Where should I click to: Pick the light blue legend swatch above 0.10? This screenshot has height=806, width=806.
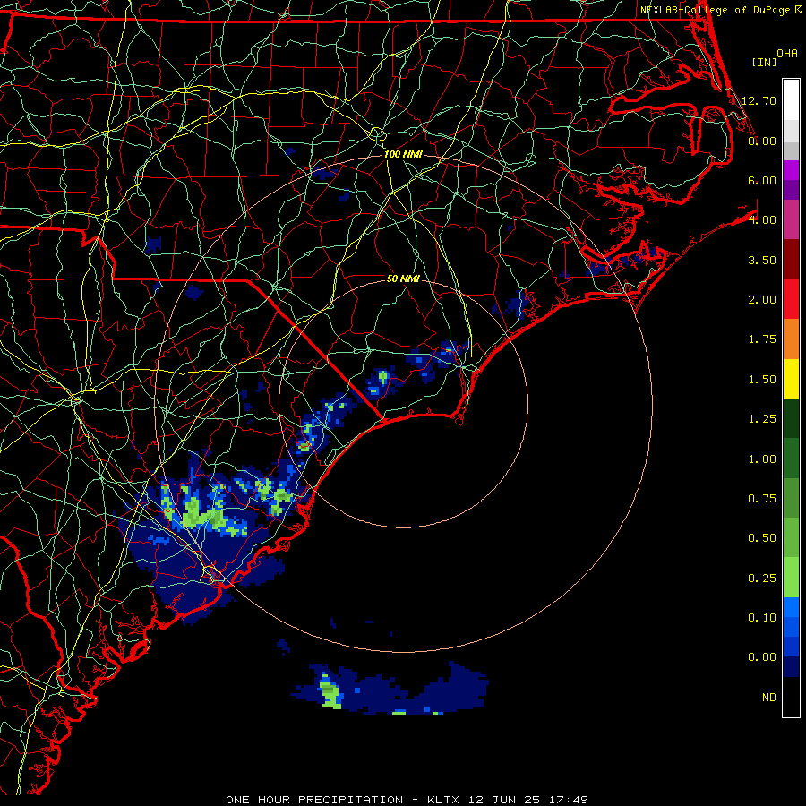tap(791, 608)
